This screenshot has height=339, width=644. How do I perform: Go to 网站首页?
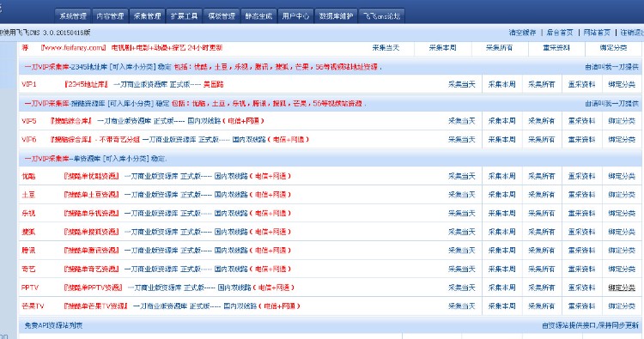[597, 33]
